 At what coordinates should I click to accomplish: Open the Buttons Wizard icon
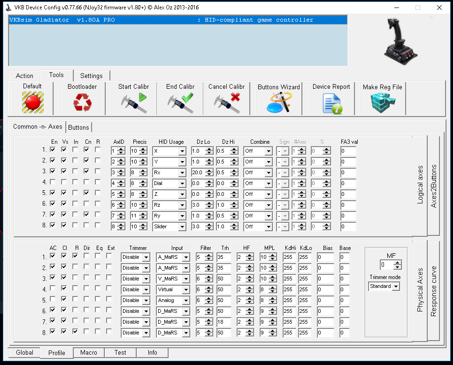(x=279, y=102)
